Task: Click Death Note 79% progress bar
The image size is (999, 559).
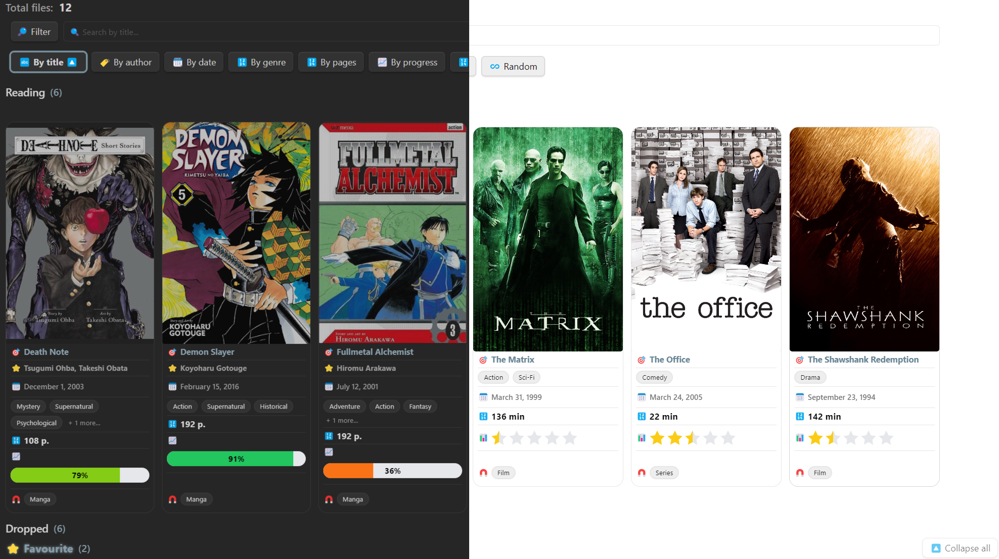Action: point(80,475)
